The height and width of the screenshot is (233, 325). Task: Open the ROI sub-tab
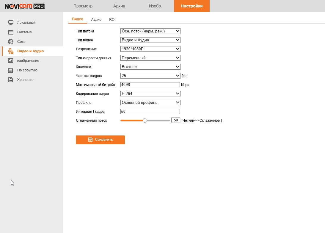click(112, 20)
